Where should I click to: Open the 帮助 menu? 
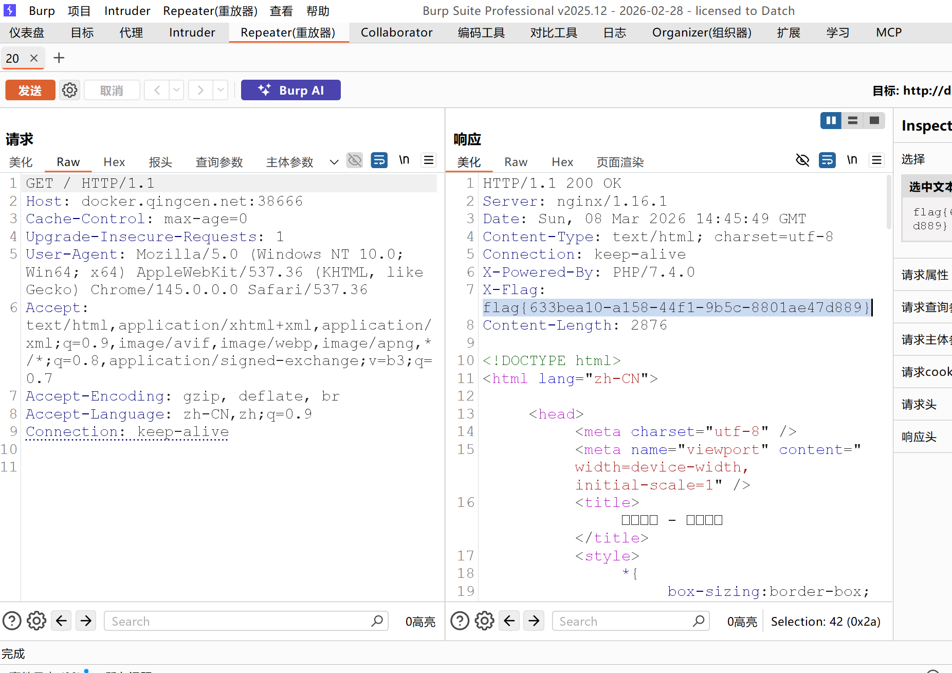pyautogui.click(x=318, y=11)
